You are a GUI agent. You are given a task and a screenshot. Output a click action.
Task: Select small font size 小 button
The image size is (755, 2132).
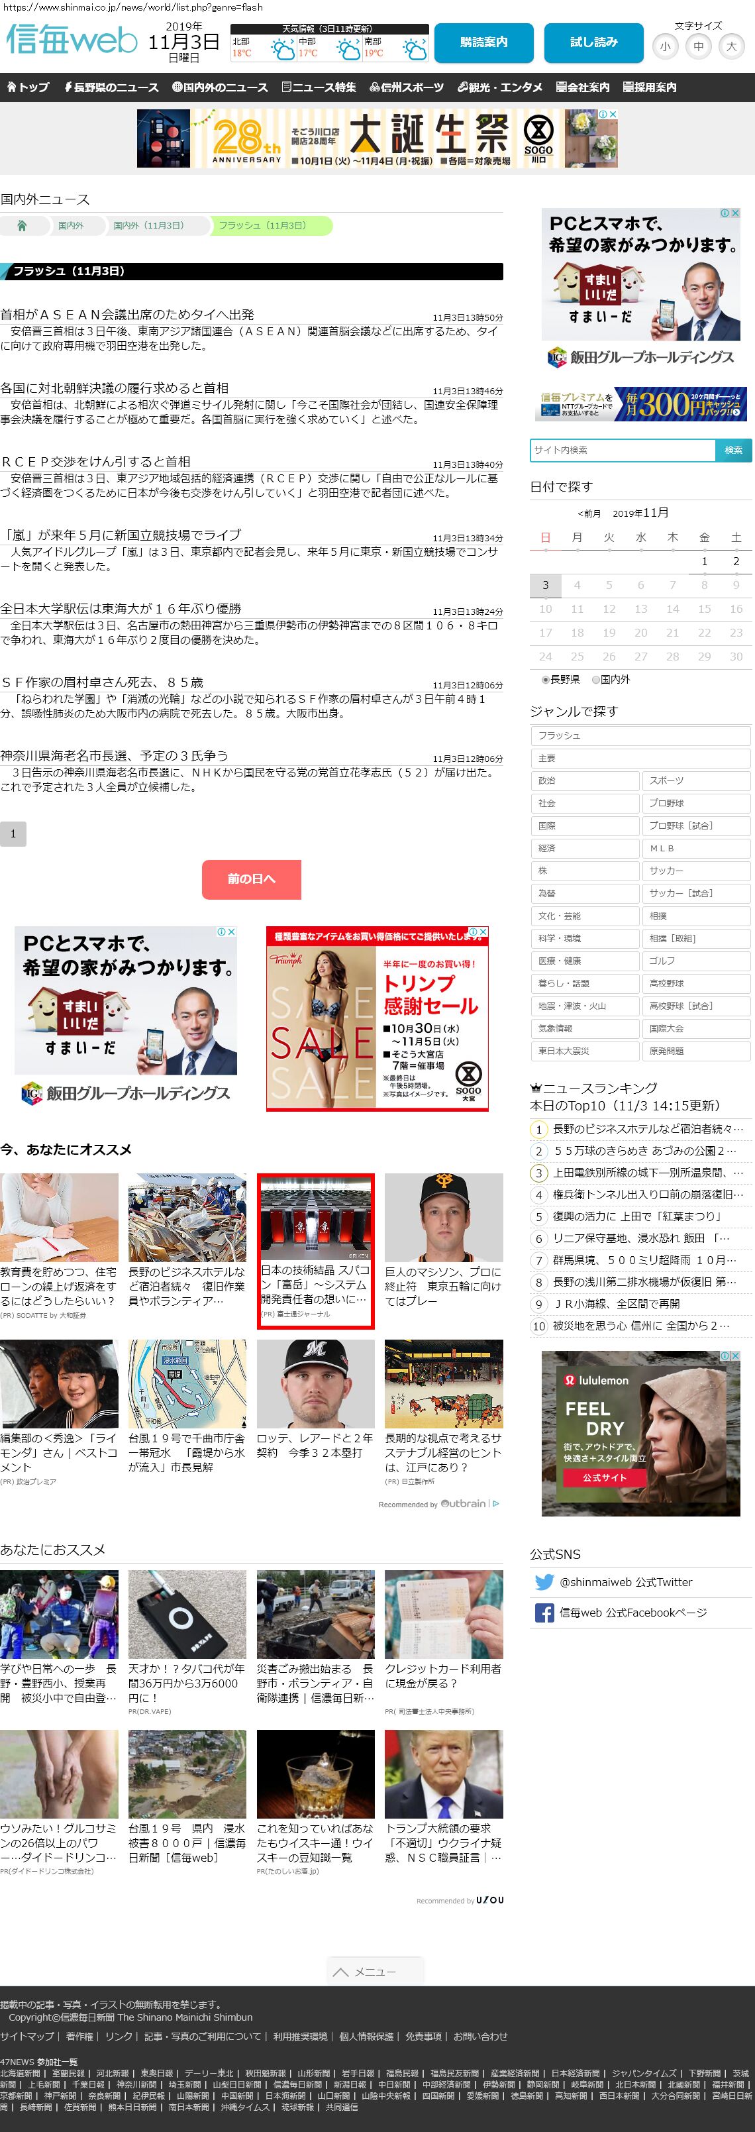tap(665, 46)
